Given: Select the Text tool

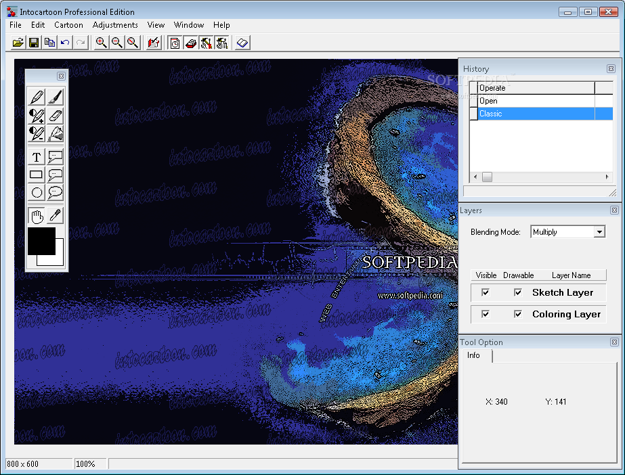Looking at the screenshot, I should point(37,157).
